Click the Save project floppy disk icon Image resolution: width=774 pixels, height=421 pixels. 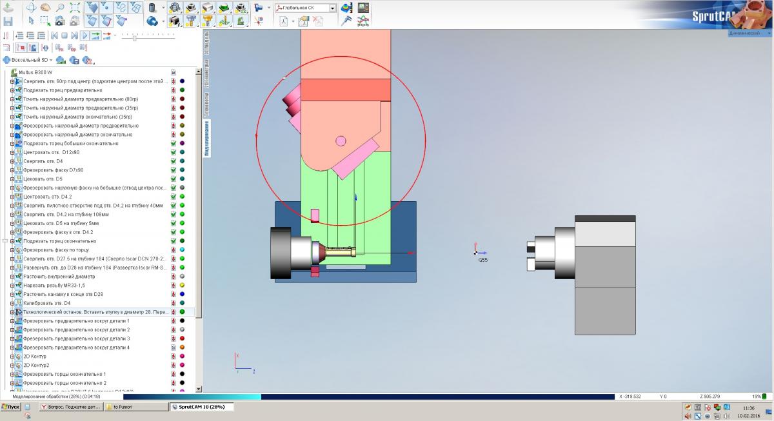tap(8, 21)
